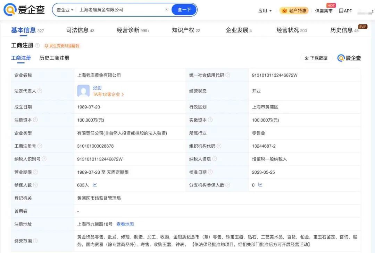Click the organization code 13244687-2
The image size is (375, 253).
click(264, 146)
